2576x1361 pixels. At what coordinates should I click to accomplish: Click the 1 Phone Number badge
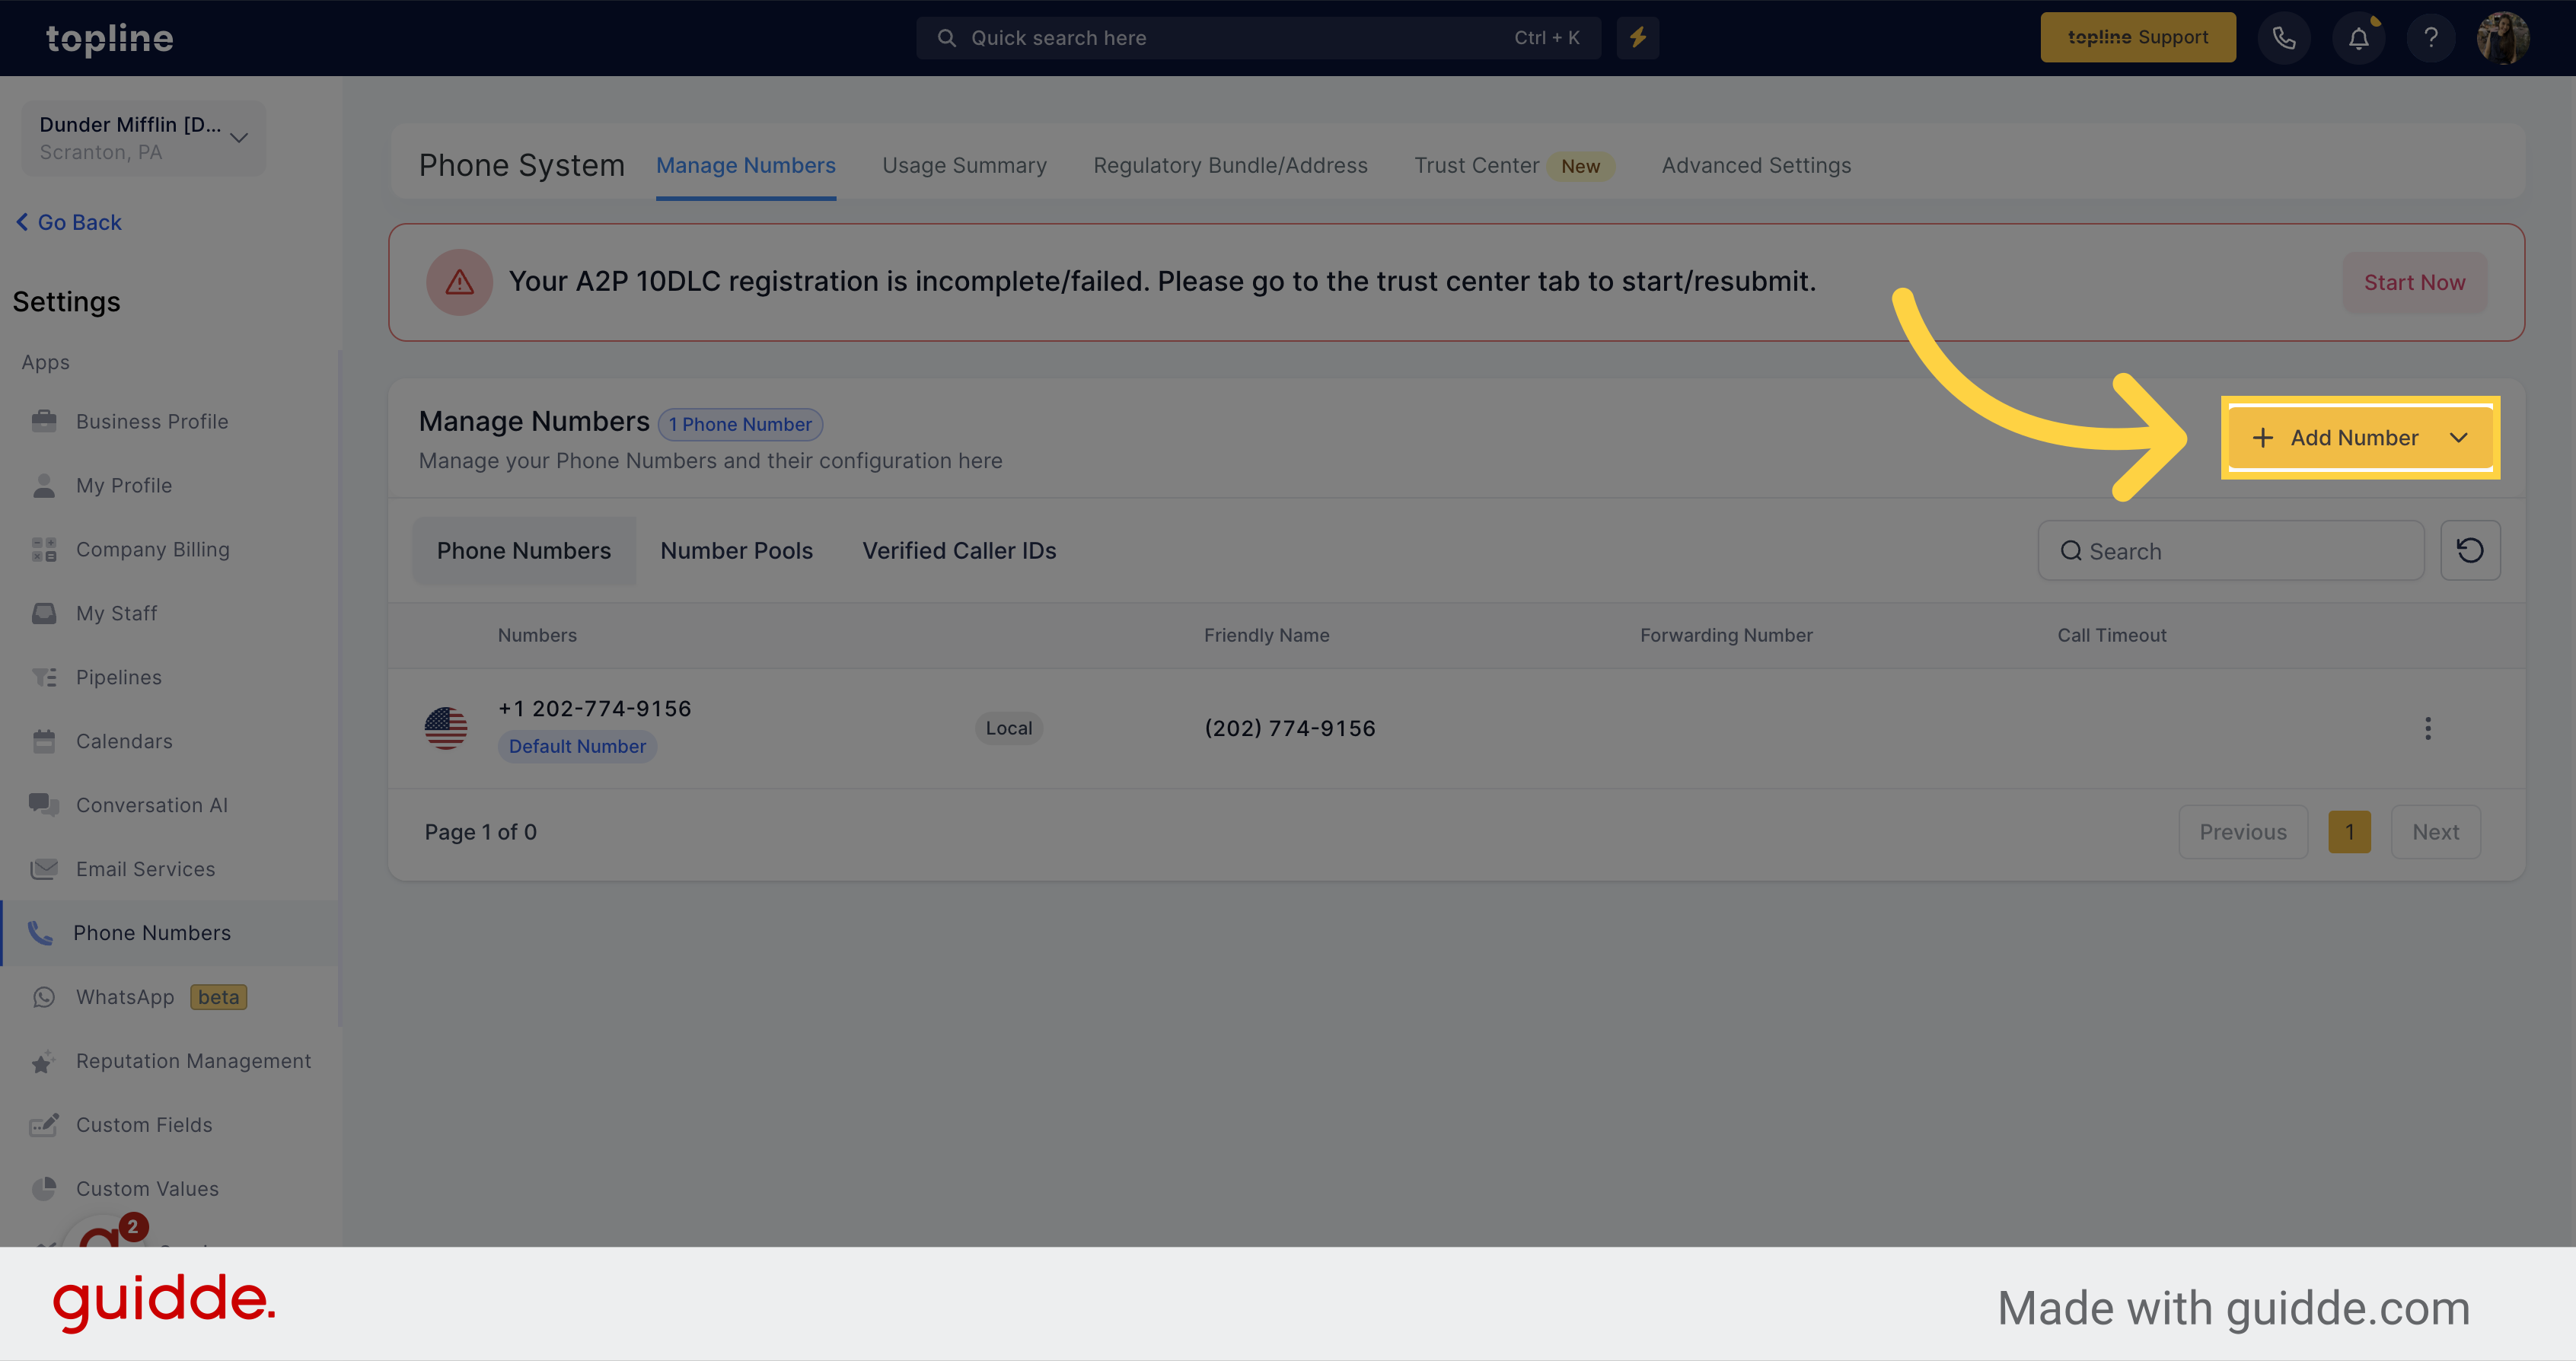coord(740,424)
